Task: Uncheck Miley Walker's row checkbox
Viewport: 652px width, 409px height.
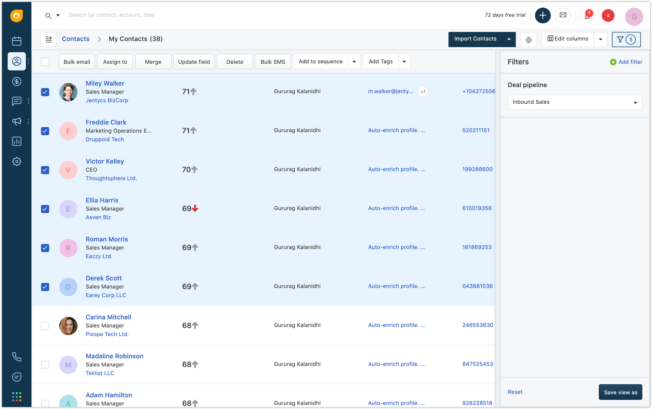Action: tap(45, 92)
